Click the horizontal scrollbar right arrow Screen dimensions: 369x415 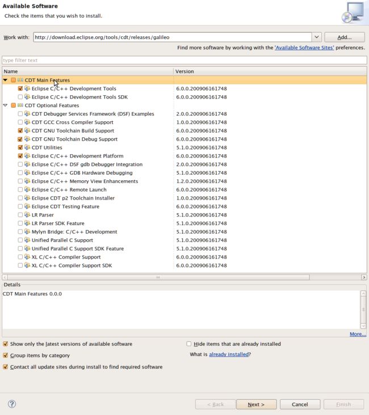364,277
